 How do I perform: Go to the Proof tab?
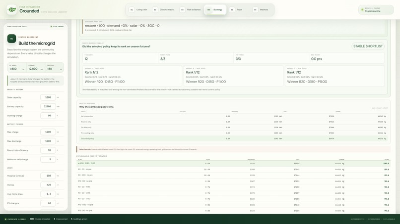click(x=237, y=10)
